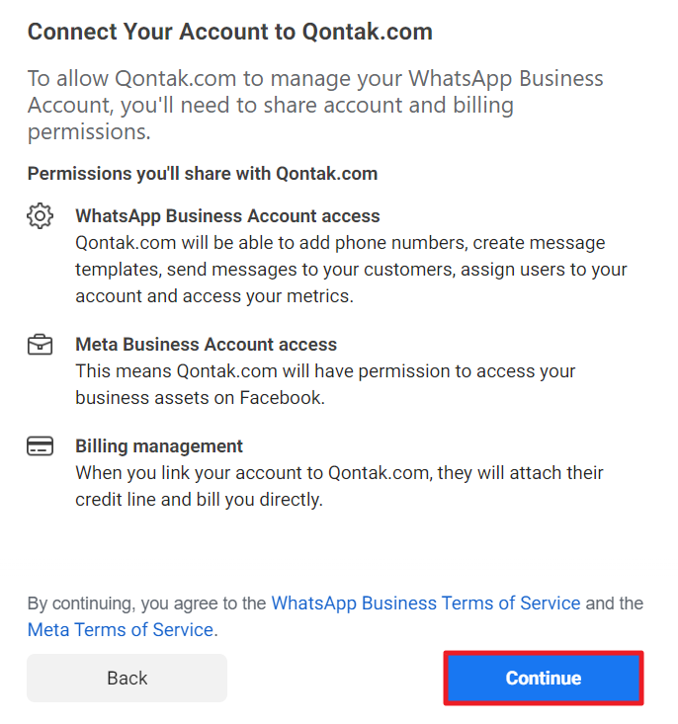
Task: Click the Permissions you'll share with Qontak.com subheading
Action: (203, 174)
